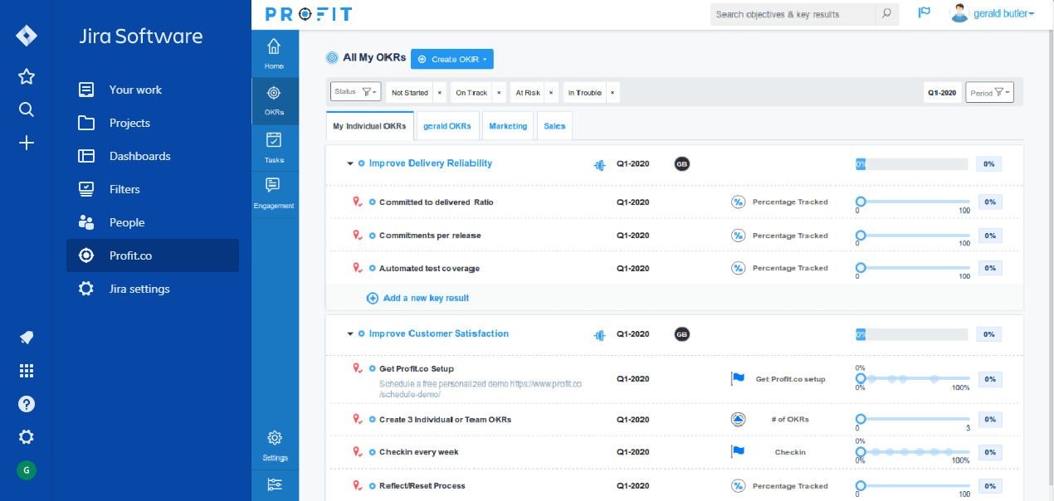Click the sliders preferences icon at sidebar bottom
The image size is (1054, 501).
pos(275,485)
